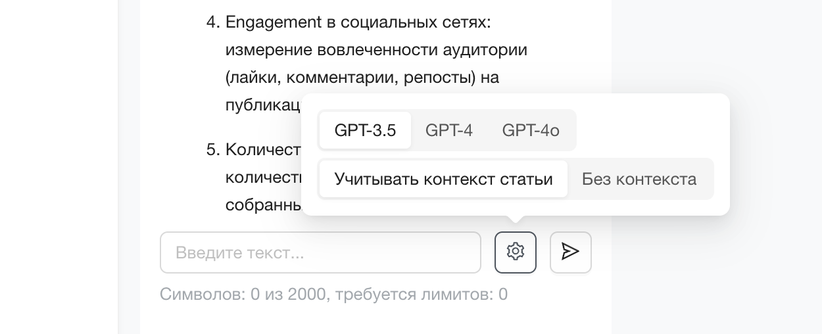Screen dimensions: 822x334
Task: Enable "Учитывать контекст статьи" option
Action: 443,179
